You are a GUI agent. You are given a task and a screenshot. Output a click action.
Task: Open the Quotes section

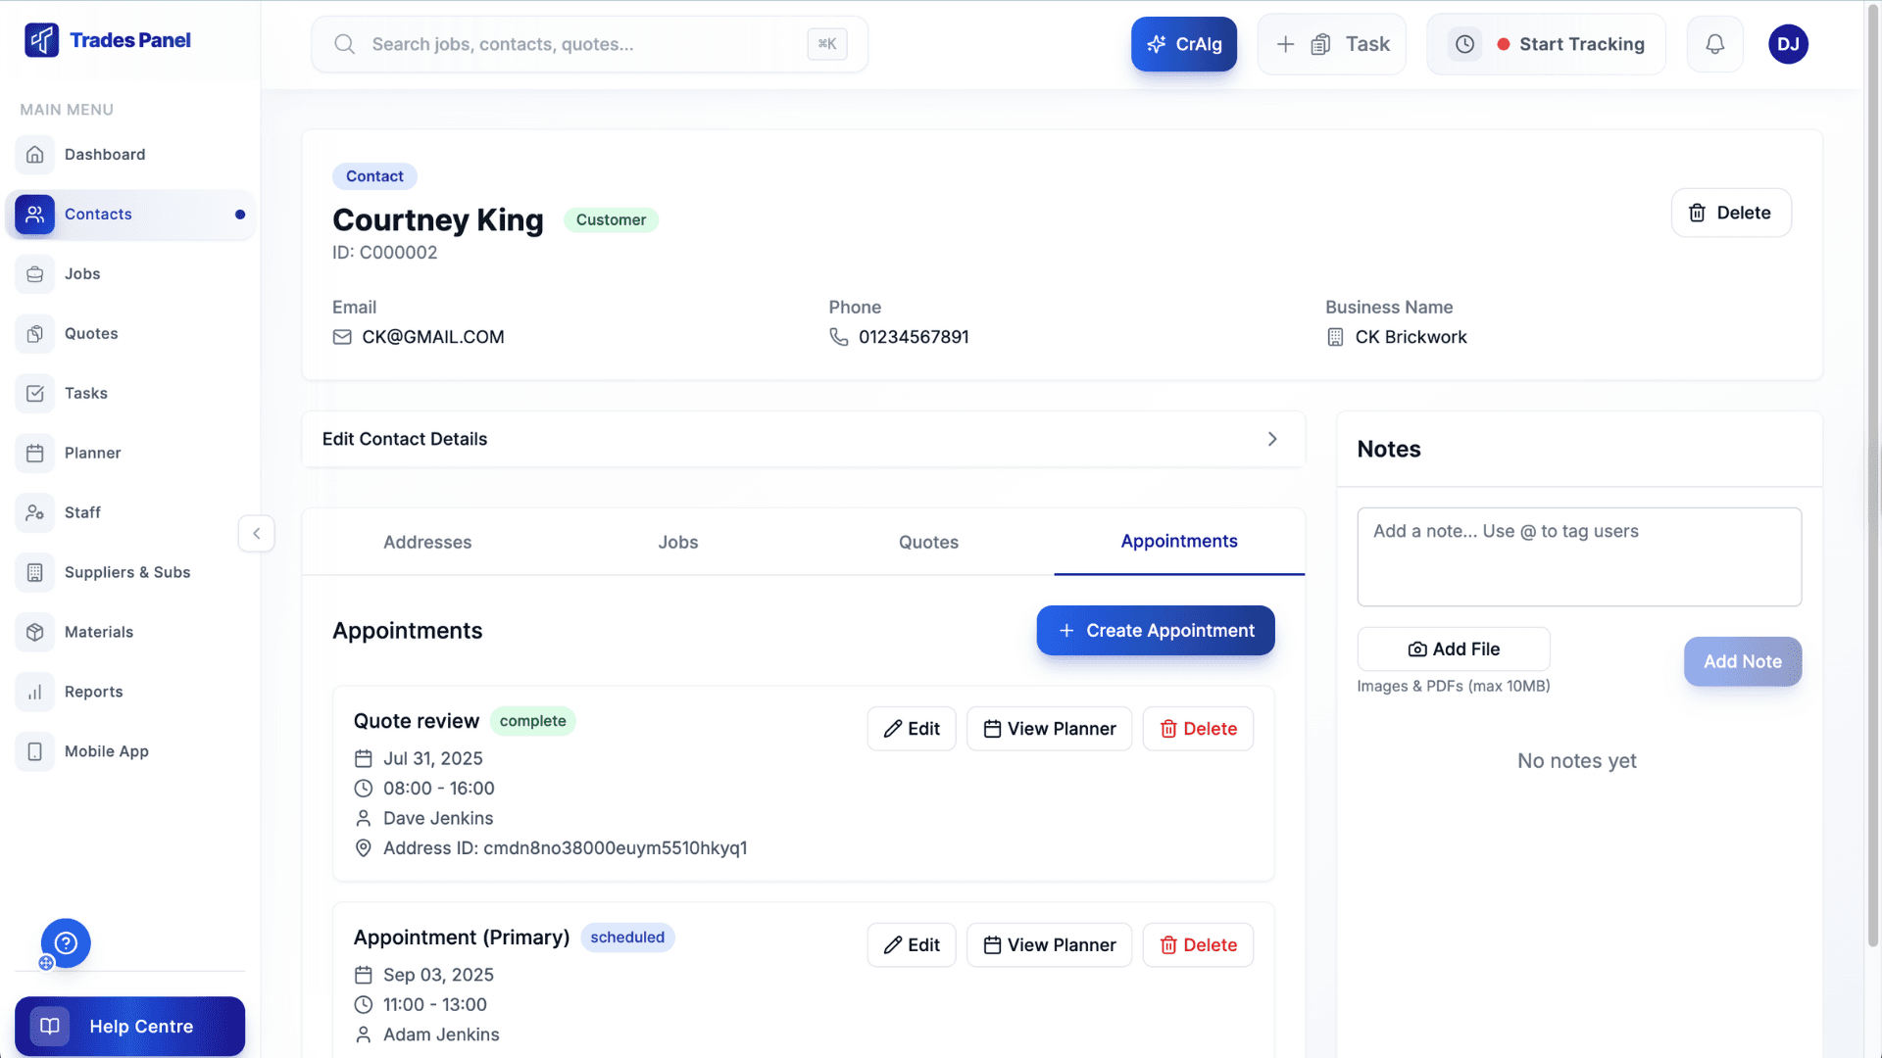click(x=93, y=333)
